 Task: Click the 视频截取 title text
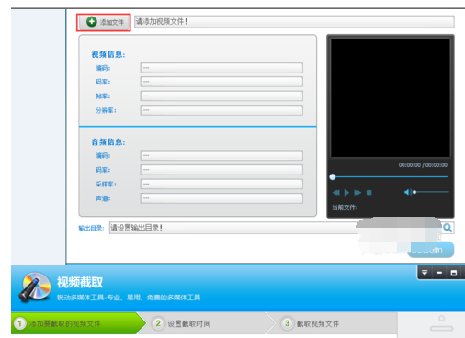(x=80, y=282)
